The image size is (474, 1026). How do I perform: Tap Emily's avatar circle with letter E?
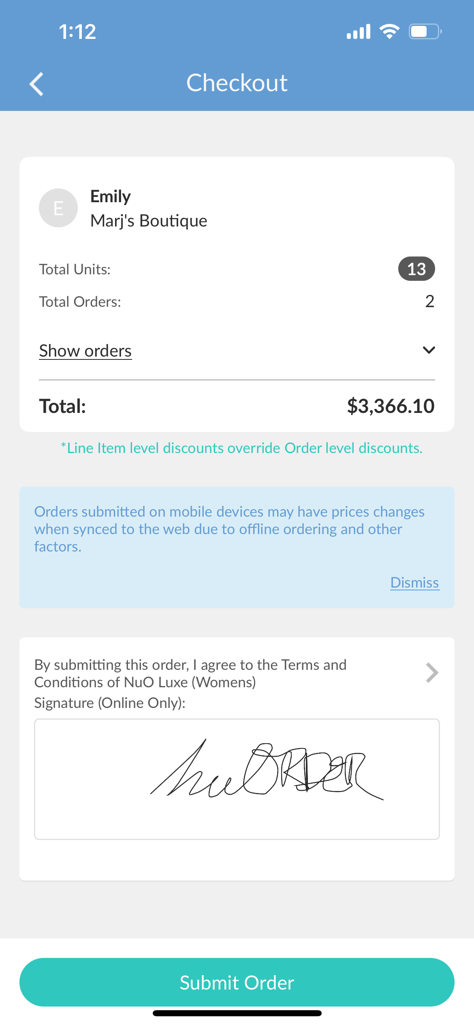click(58, 208)
